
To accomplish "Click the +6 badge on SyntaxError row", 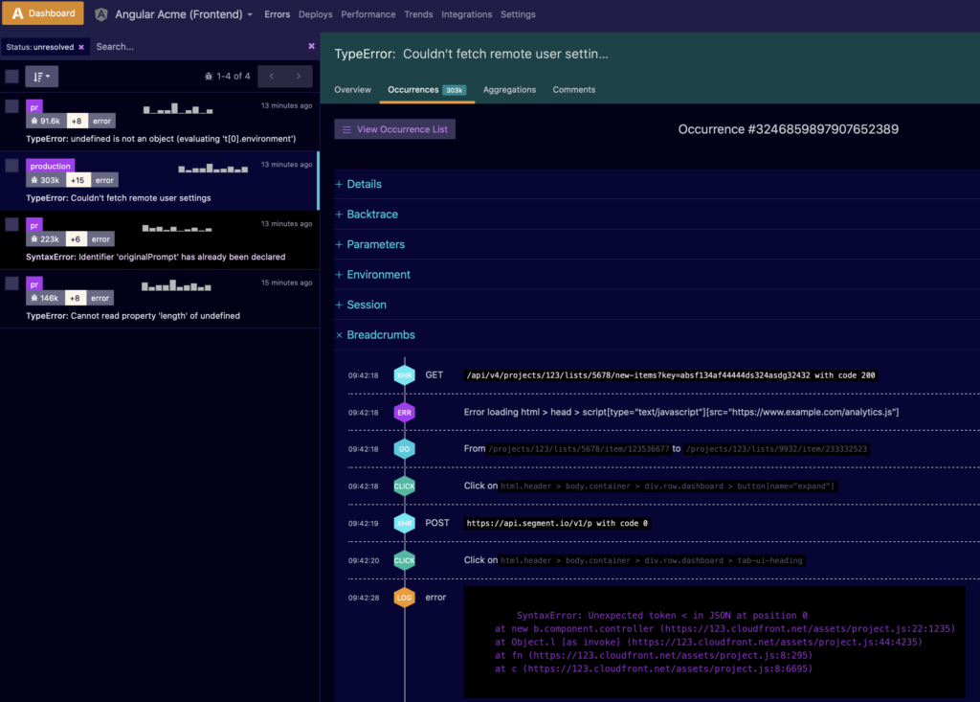I will [x=76, y=239].
